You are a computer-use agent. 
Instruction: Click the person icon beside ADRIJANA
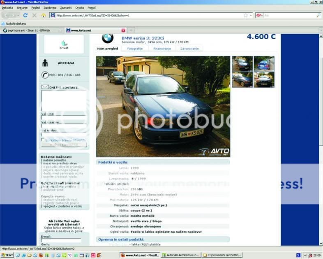pos(45,63)
